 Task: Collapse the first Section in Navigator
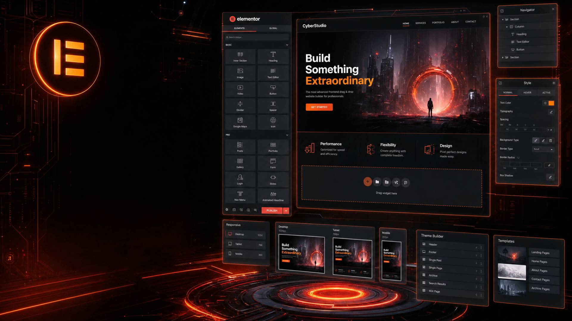pos(503,20)
